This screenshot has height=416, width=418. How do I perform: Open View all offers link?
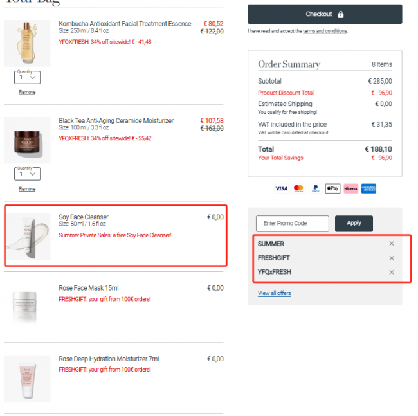[x=275, y=293]
